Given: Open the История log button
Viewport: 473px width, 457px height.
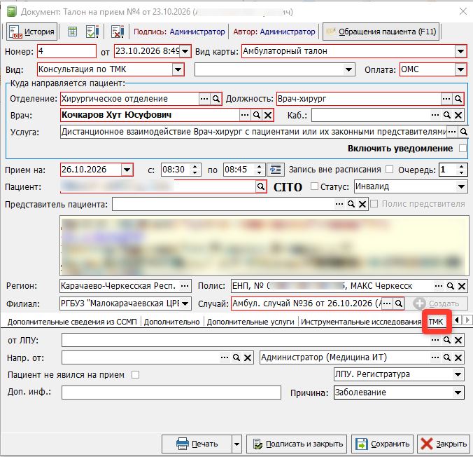Looking at the screenshot, I should (x=31, y=32).
